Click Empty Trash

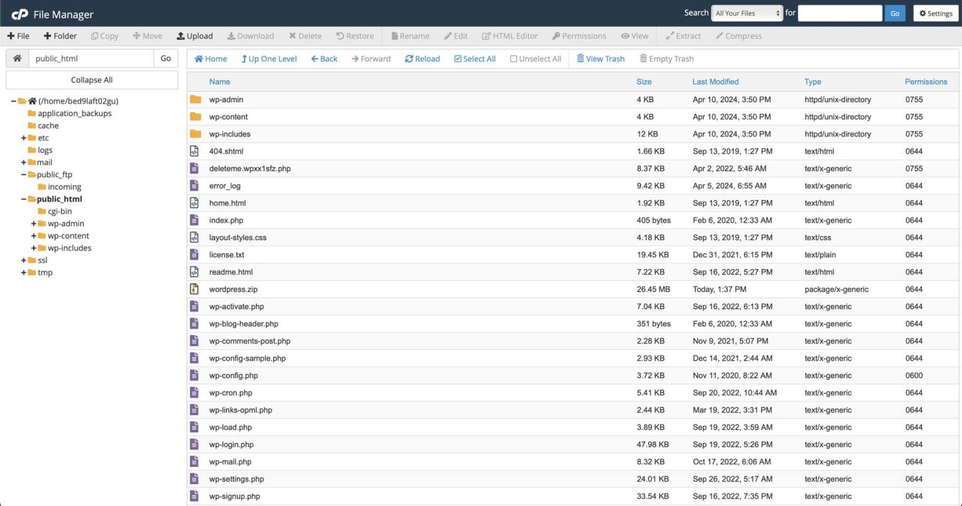pyautogui.click(x=666, y=58)
